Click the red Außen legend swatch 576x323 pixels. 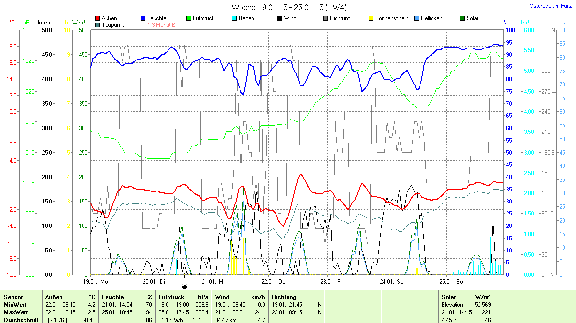[98, 18]
